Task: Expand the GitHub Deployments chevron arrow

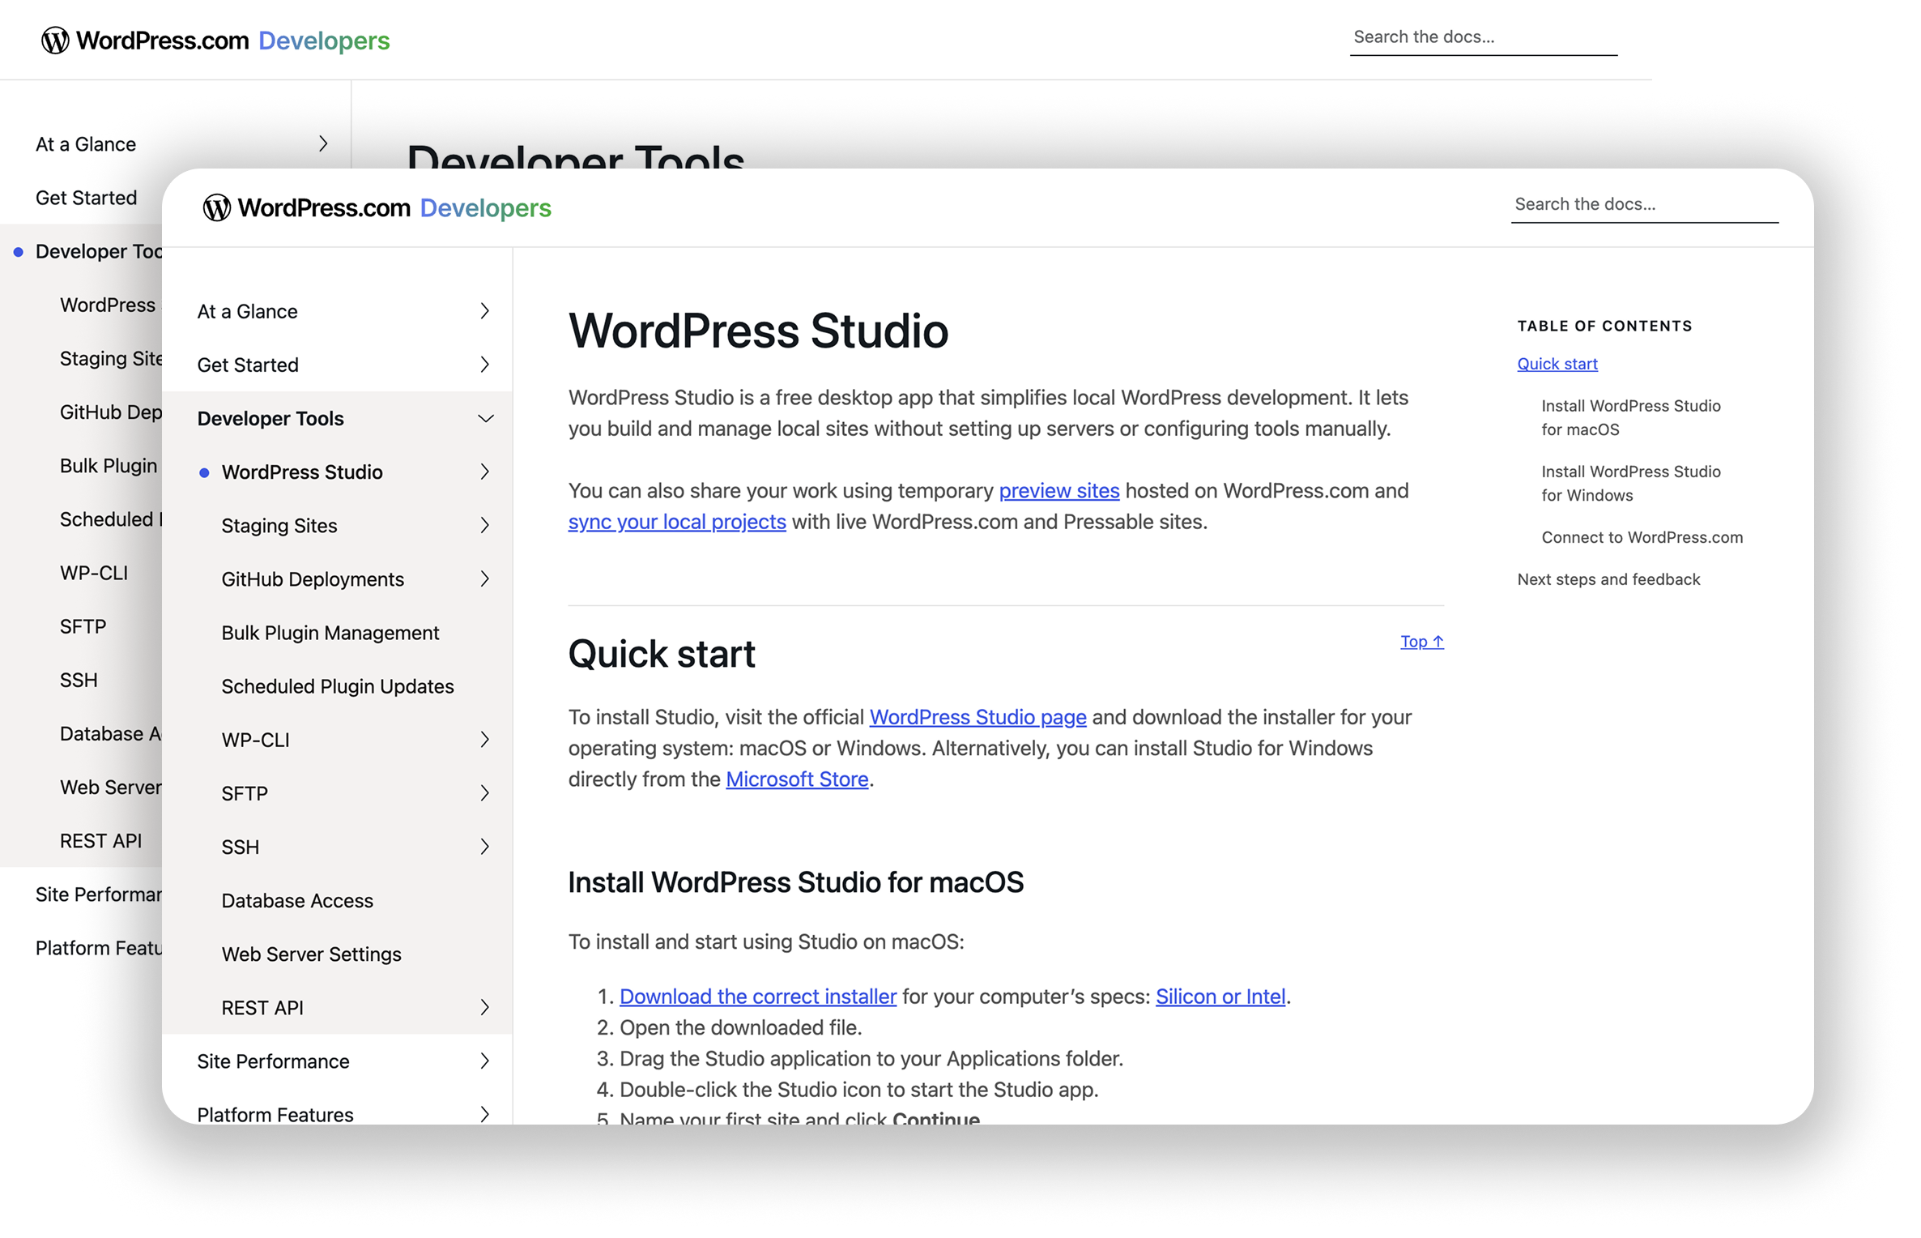Action: point(484,579)
